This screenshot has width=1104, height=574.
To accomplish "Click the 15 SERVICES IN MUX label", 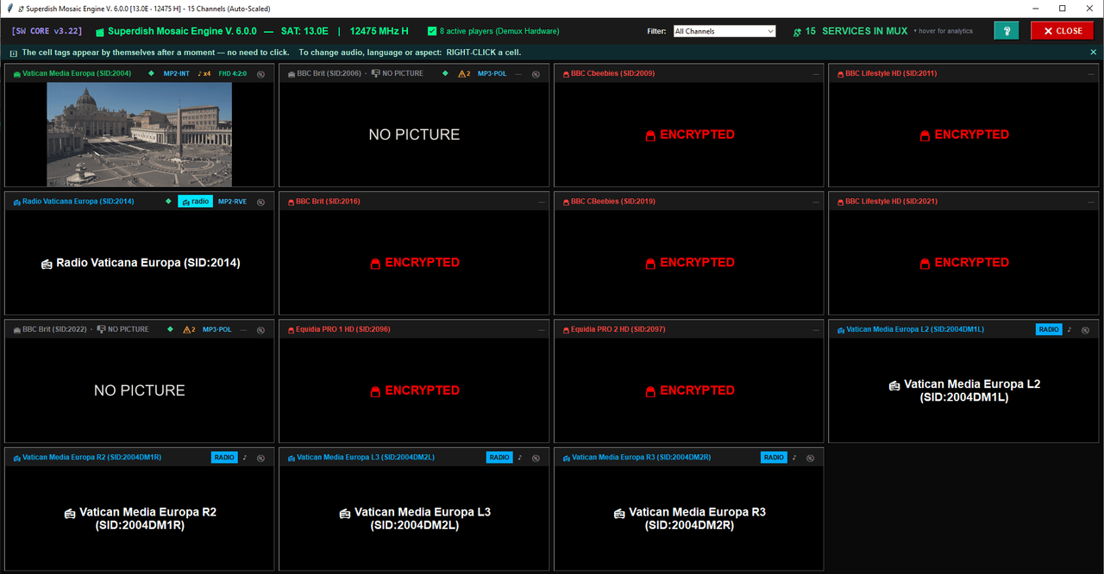I will tap(856, 31).
